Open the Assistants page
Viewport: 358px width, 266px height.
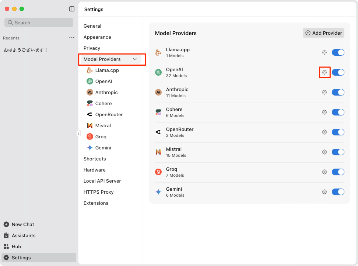tap(24, 236)
